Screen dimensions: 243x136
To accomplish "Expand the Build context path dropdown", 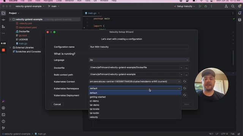I will pyautogui.click(x=181, y=74).
